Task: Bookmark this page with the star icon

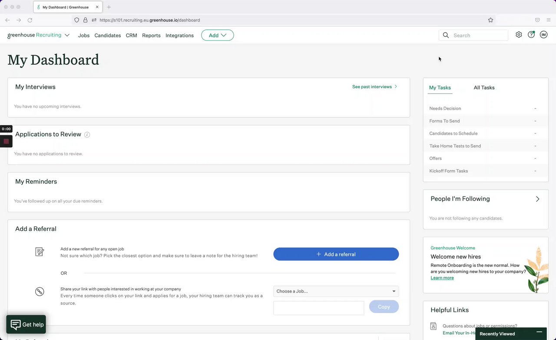Action: 490,20
